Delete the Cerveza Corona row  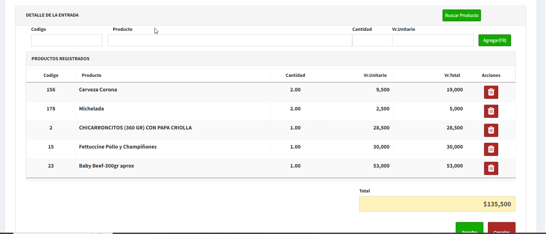tap(491, 92)
